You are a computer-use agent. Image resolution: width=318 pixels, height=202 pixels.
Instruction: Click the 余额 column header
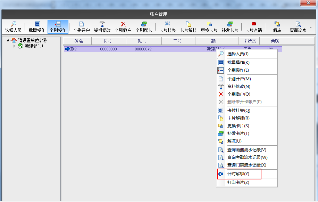[x=275, y=41]
